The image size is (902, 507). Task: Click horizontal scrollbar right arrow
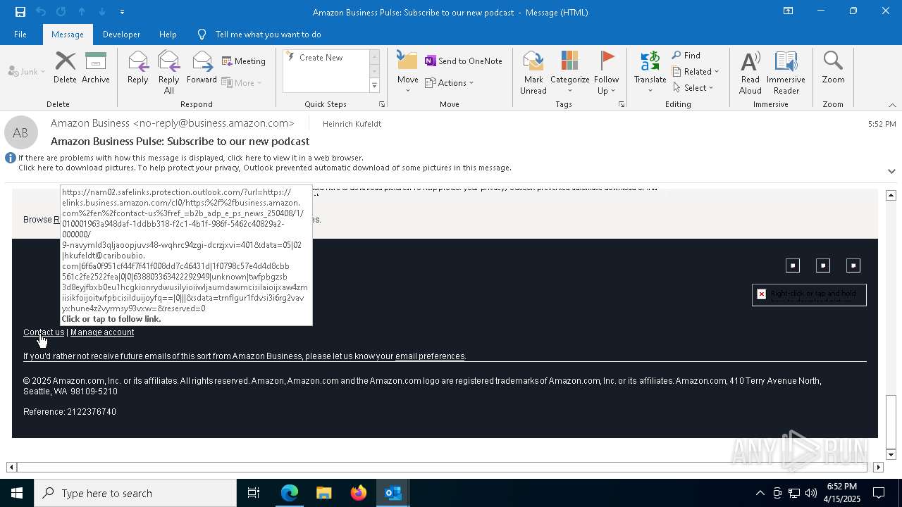tap(878, 467)
